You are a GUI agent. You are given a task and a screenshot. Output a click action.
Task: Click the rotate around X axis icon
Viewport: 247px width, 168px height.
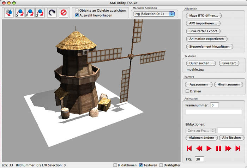tap(20, 13)
